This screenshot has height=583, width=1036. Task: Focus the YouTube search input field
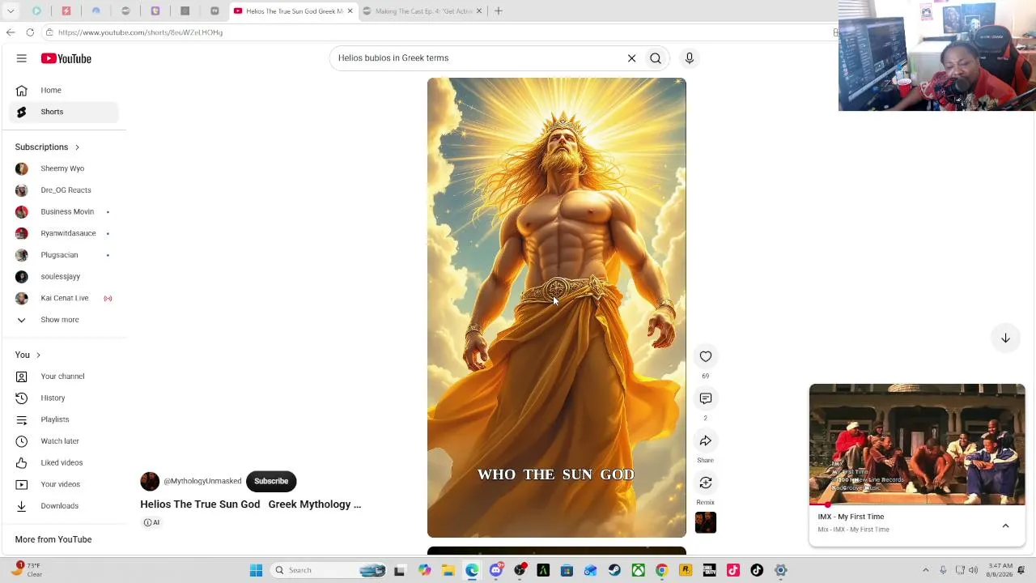tap(478, 58)
